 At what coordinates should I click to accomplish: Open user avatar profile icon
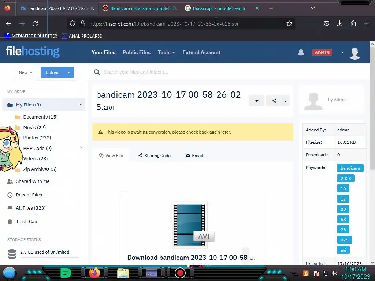[354, 53]
